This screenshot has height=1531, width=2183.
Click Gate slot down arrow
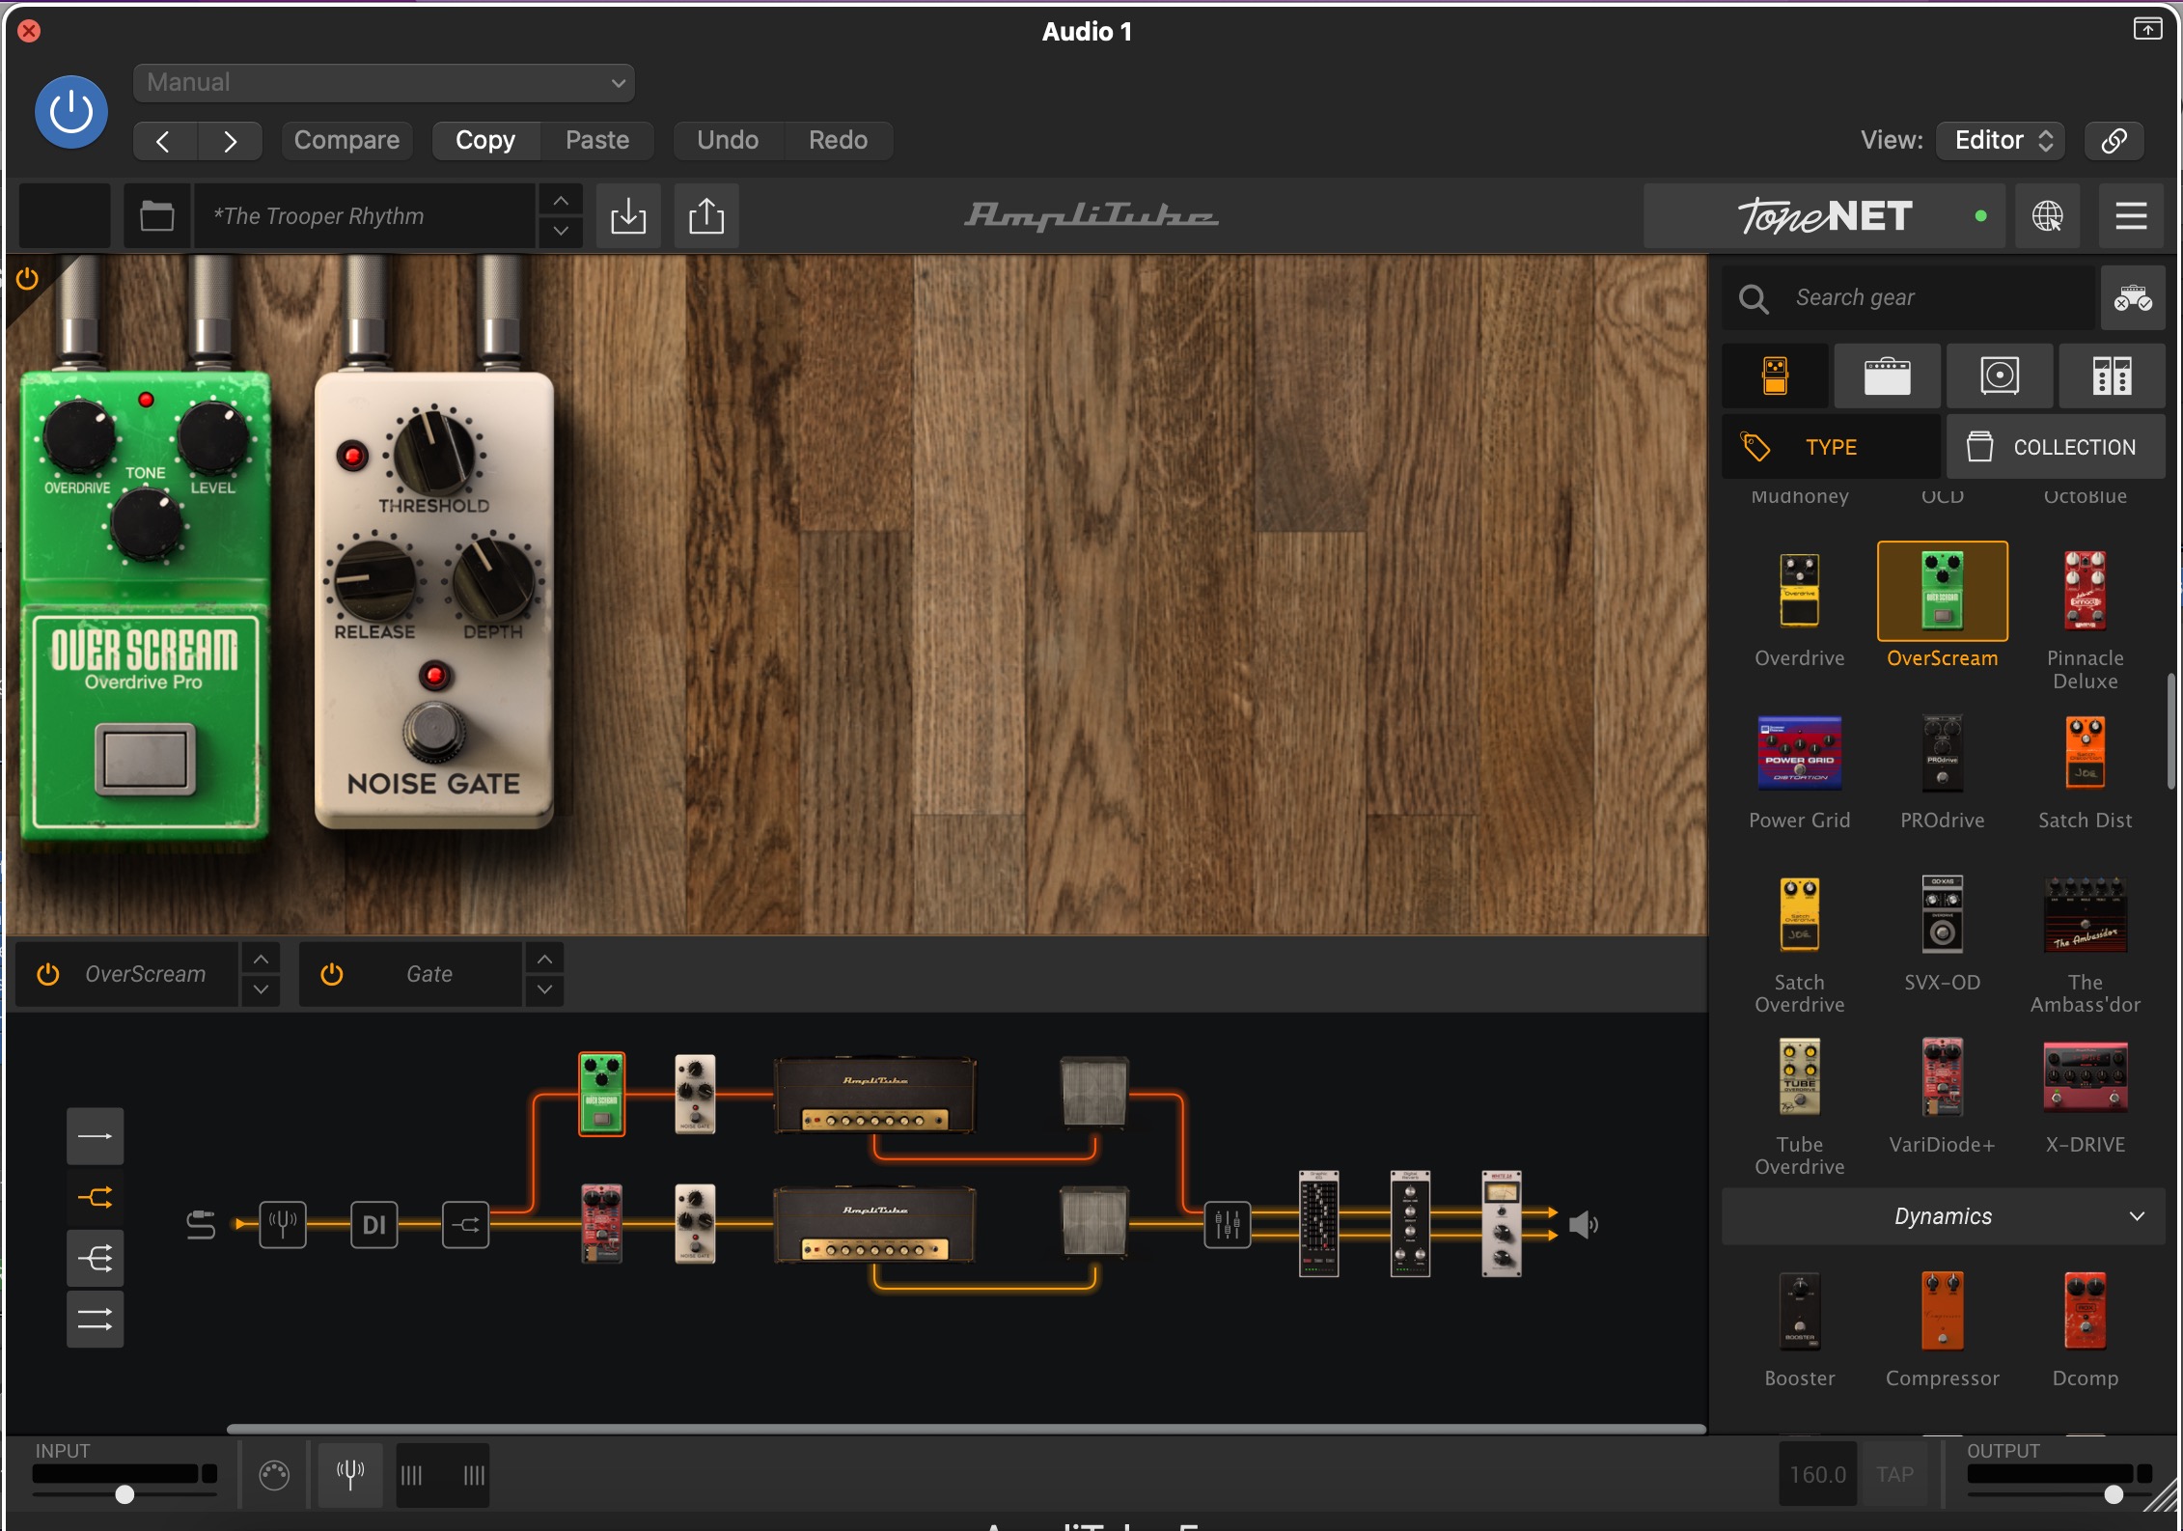pos(544,990)
